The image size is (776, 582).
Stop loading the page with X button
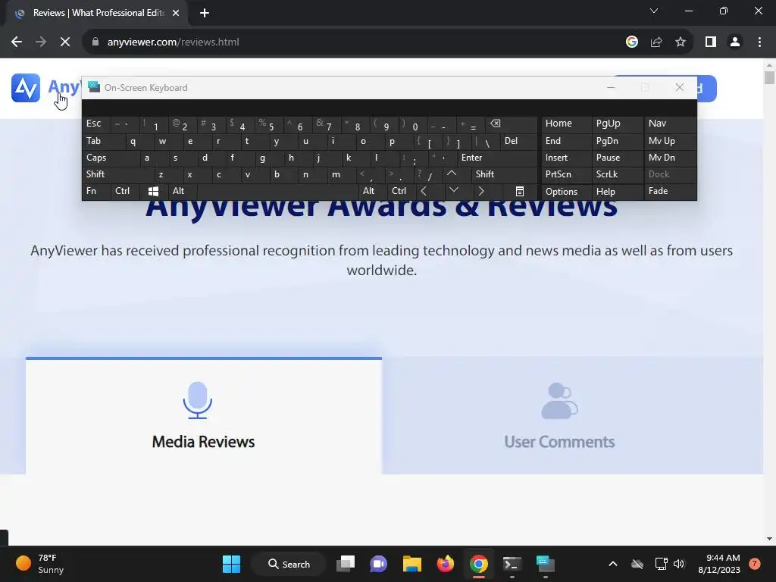coord(65,42)
